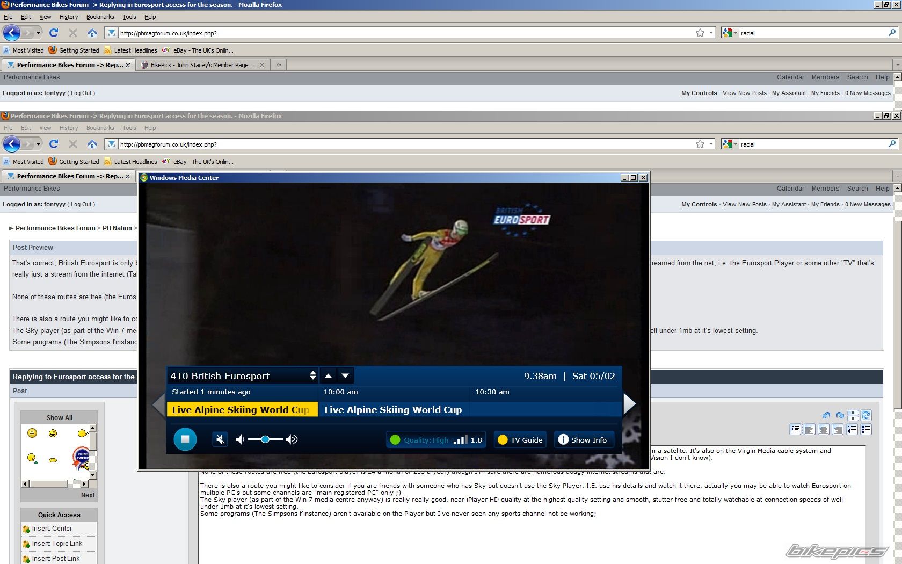
Task: Stop playback in Windows Media Center
Action: (185, 439)
